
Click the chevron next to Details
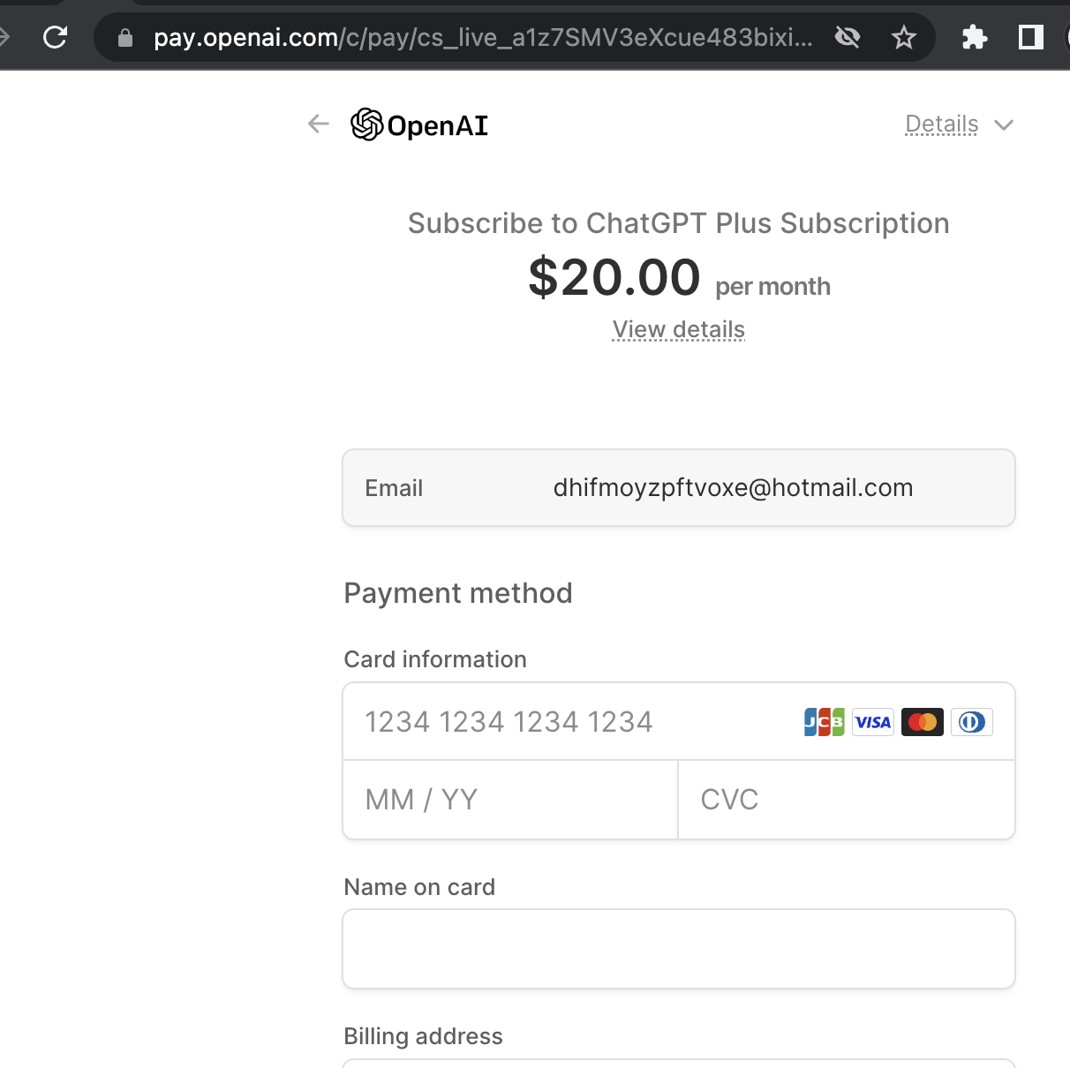[x=1004, y=125]
